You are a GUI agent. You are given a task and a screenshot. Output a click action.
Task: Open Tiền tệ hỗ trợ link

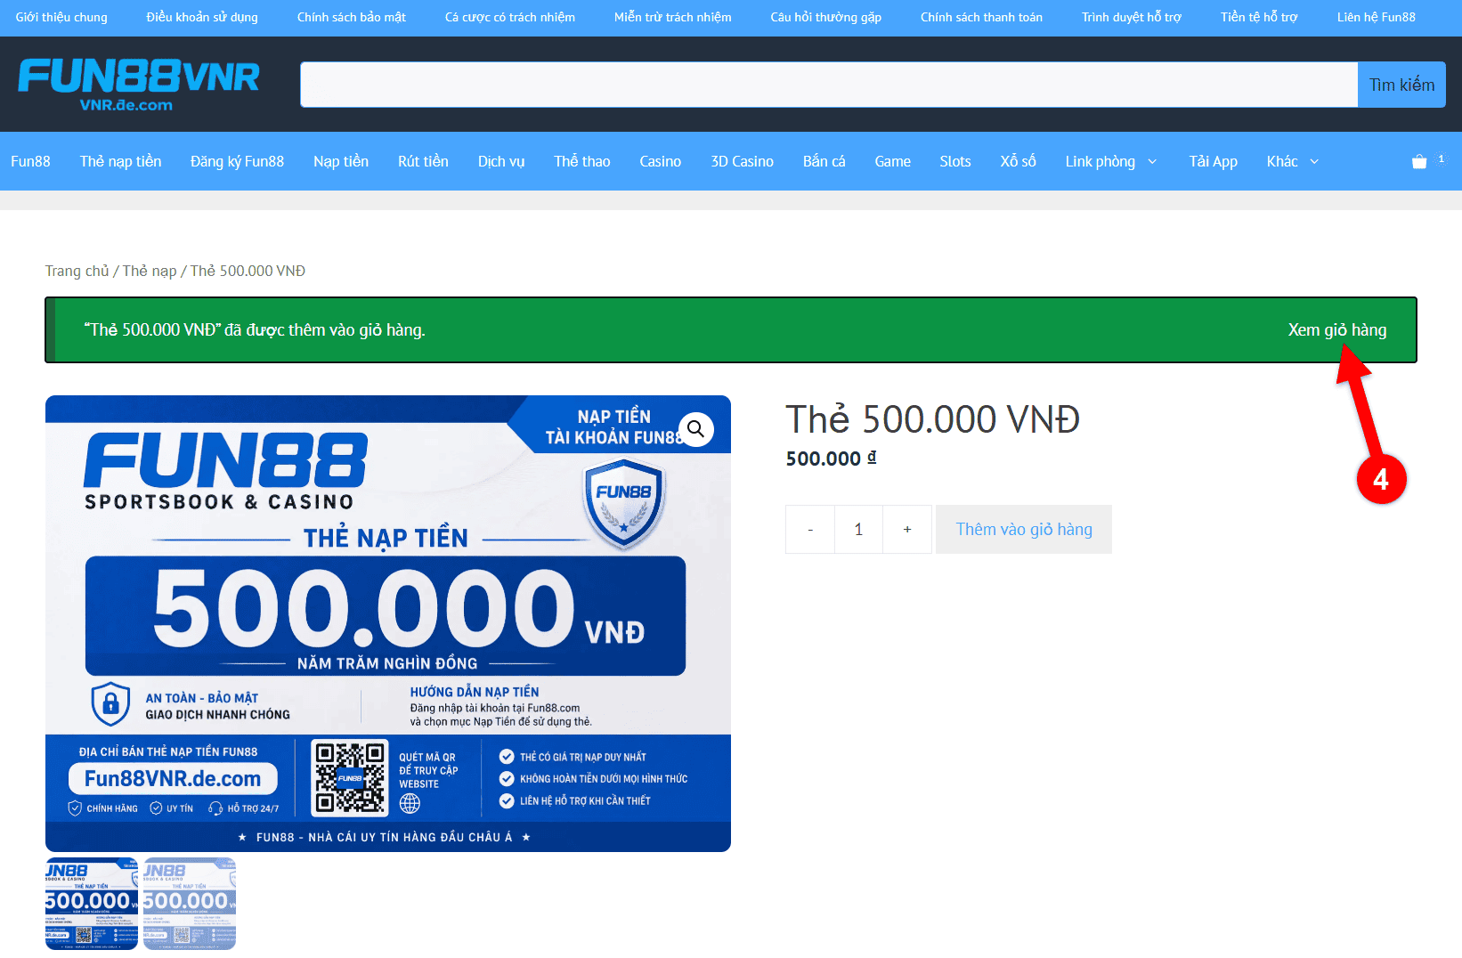point(1259,17)
